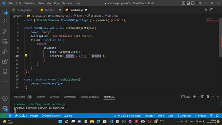Change indentation via Spaces: 4
Image resolution: width=222 pixels, height=125 pixels.
pyautogui.click(x=150, y=116)
